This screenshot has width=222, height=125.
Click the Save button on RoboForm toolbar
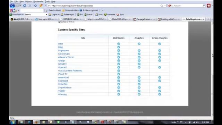(x=99, y=15)
